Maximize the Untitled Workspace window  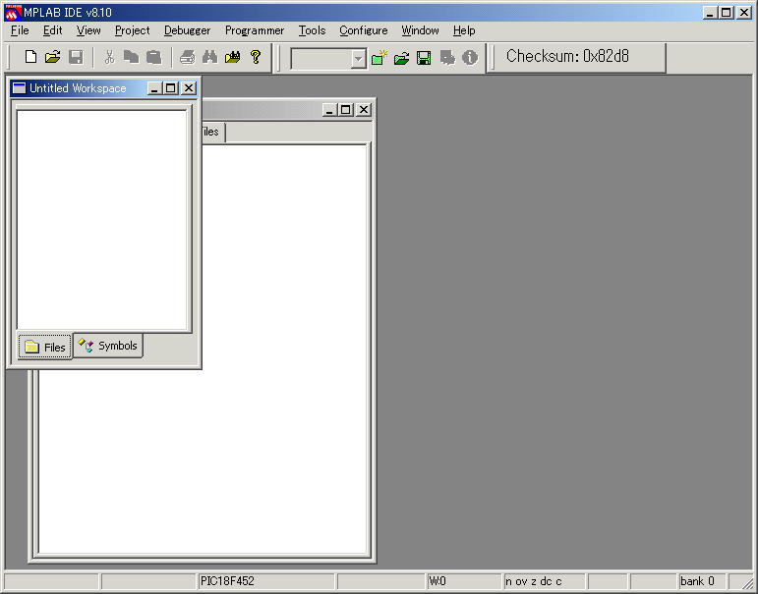pos(171,88)
